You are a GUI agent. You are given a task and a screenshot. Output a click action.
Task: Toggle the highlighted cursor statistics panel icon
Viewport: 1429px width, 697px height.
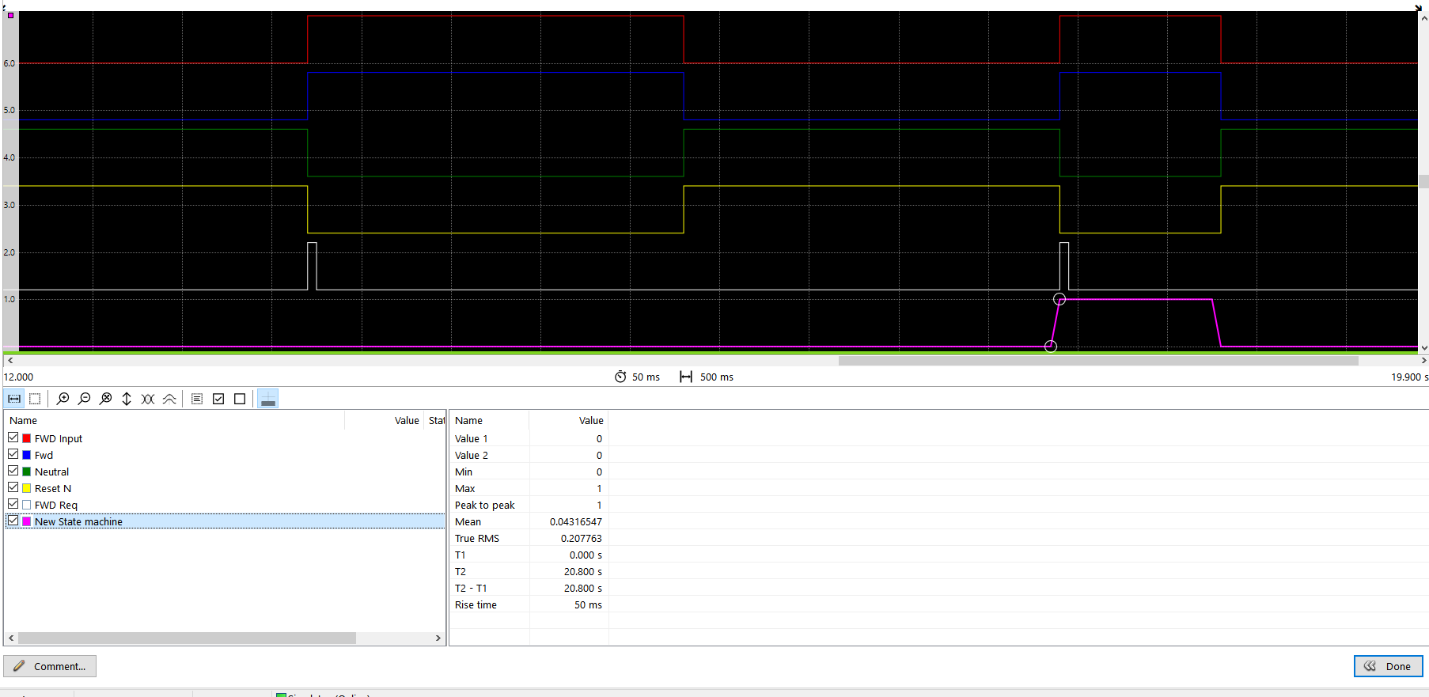(268, 399)
